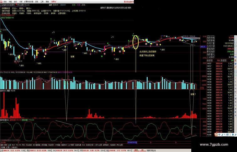Toggle the 中 Chinese input mode icon
Screen dimensions: 237x152
[219, 135]
